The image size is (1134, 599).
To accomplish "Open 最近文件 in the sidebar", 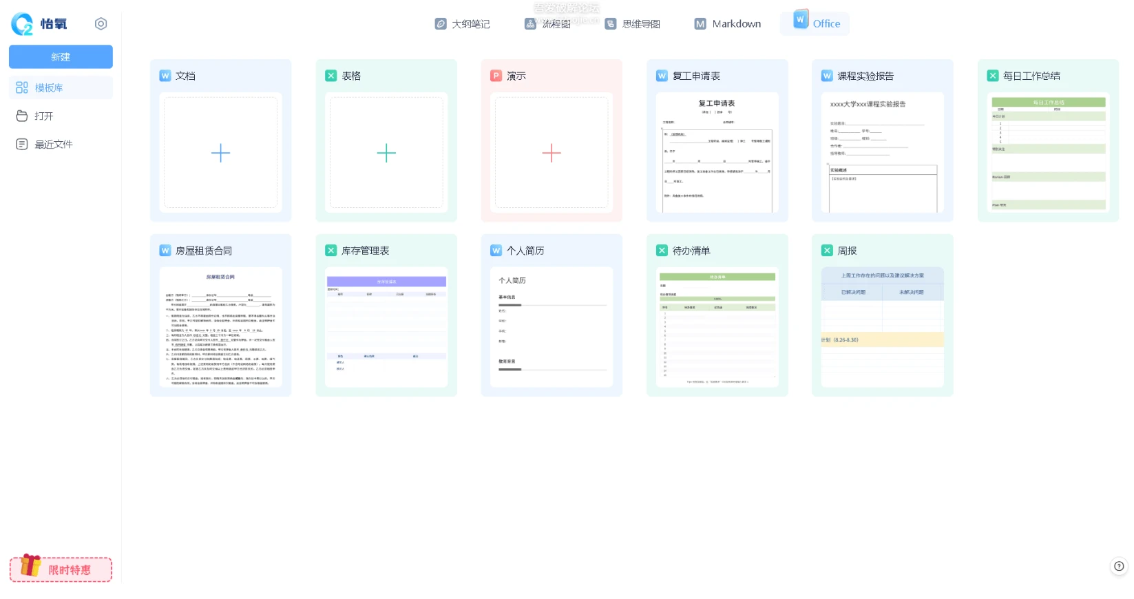I will (53, 145).
